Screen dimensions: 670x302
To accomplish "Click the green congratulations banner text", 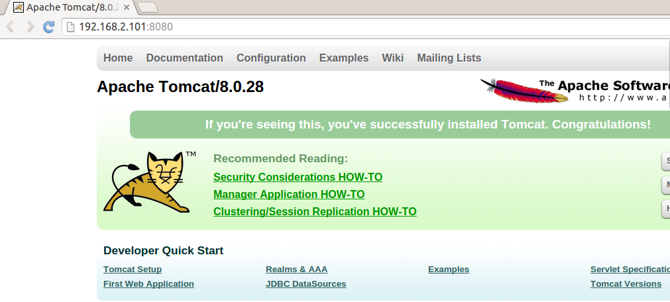I will click(x=427, y=125).
